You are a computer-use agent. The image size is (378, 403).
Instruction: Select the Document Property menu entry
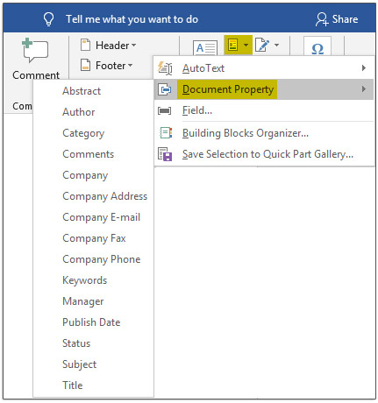point(264,89)
